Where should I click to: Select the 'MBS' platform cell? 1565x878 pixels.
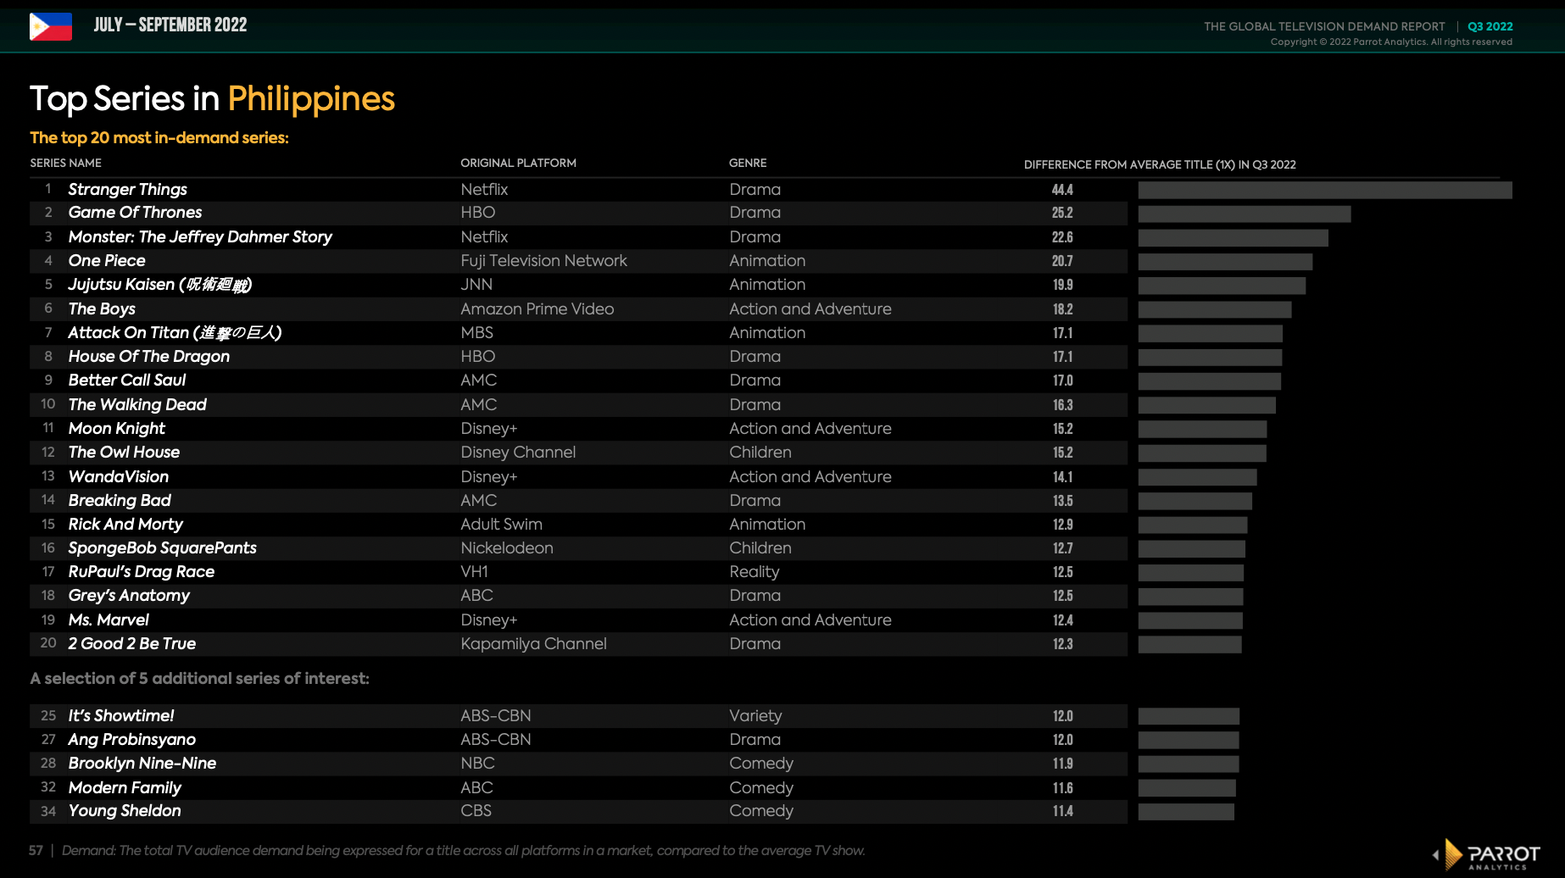(477, 333)
